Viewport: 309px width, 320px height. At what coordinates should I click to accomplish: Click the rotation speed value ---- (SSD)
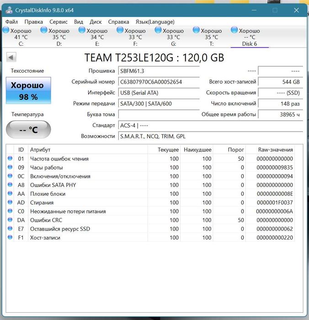click(x=281, y=93)
